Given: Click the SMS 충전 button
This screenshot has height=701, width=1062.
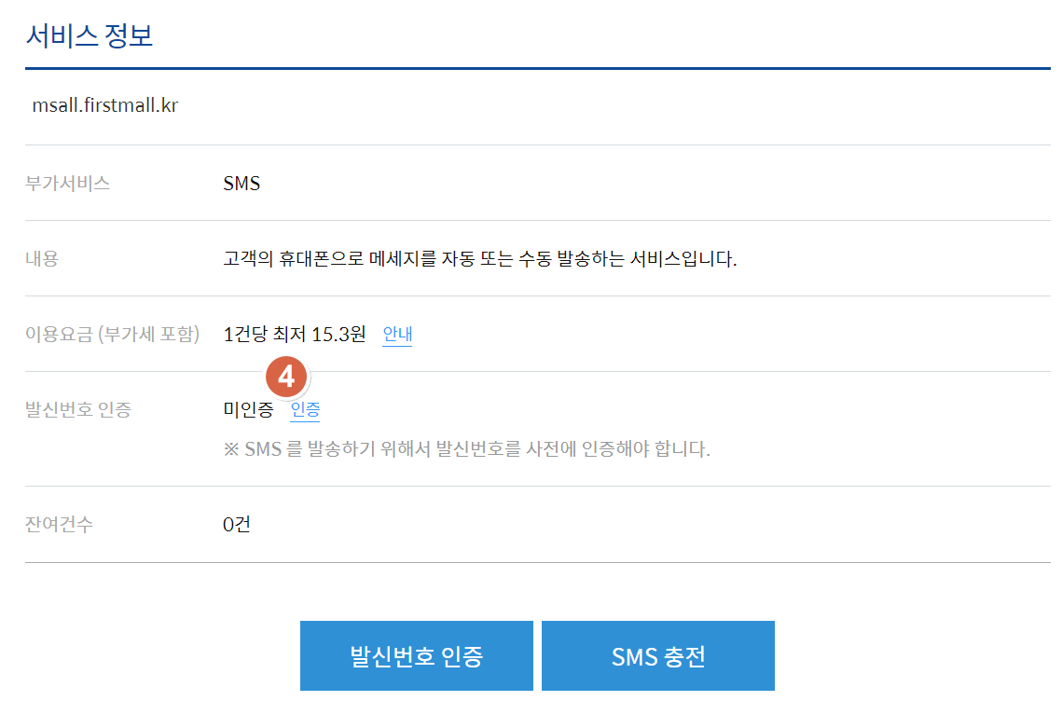Looking at the screenshot, I should pos(657,655).
